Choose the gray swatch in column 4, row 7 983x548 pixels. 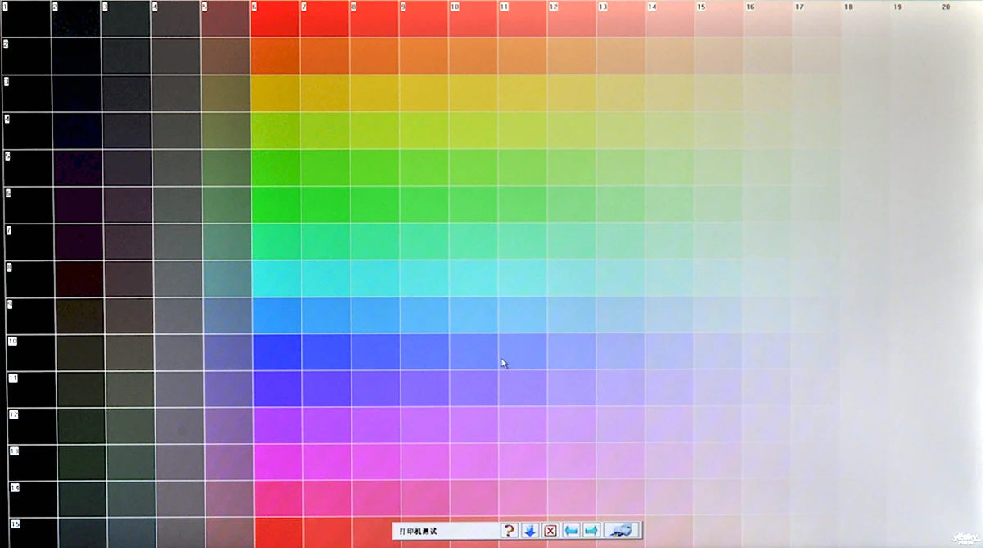point(178,242)
